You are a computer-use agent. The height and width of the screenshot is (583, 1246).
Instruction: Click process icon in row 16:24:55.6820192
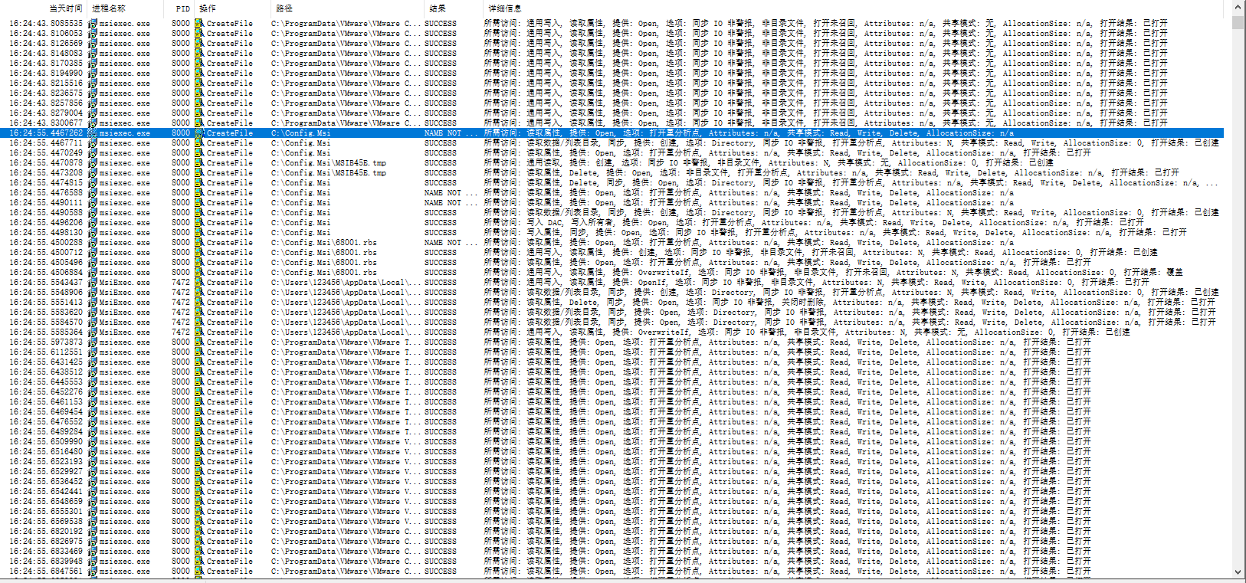point(93,531)
